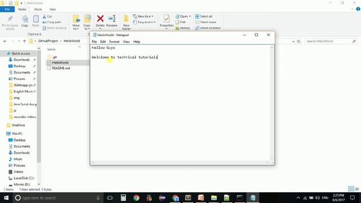The height and width of the screenshot is (203, 361).
Task: Click the taskbar search box
Action: click(x=58, y=198)
